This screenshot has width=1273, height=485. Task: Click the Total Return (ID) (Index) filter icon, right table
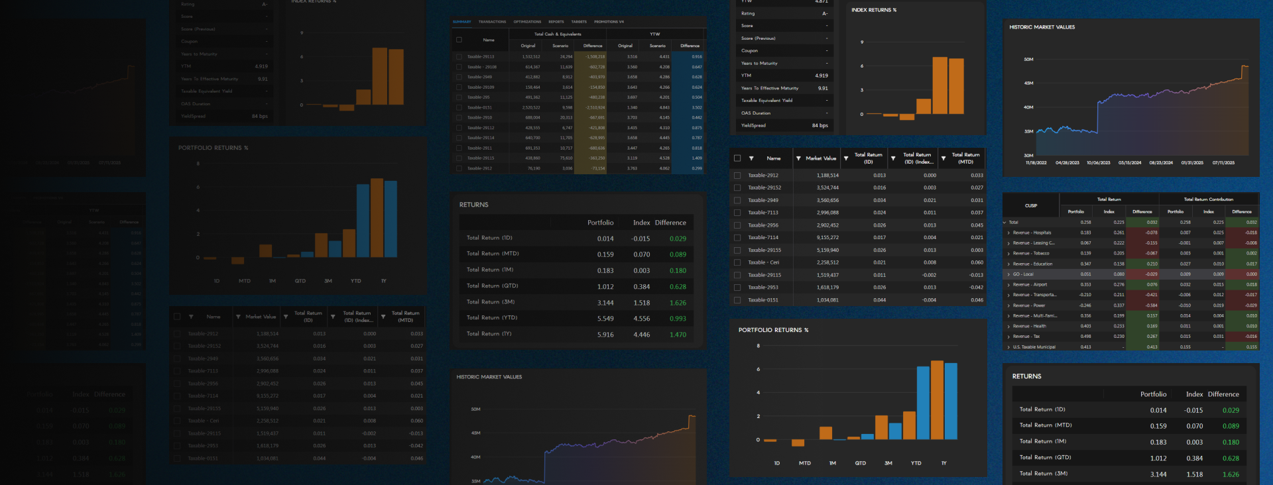click(x=894, y=158)
